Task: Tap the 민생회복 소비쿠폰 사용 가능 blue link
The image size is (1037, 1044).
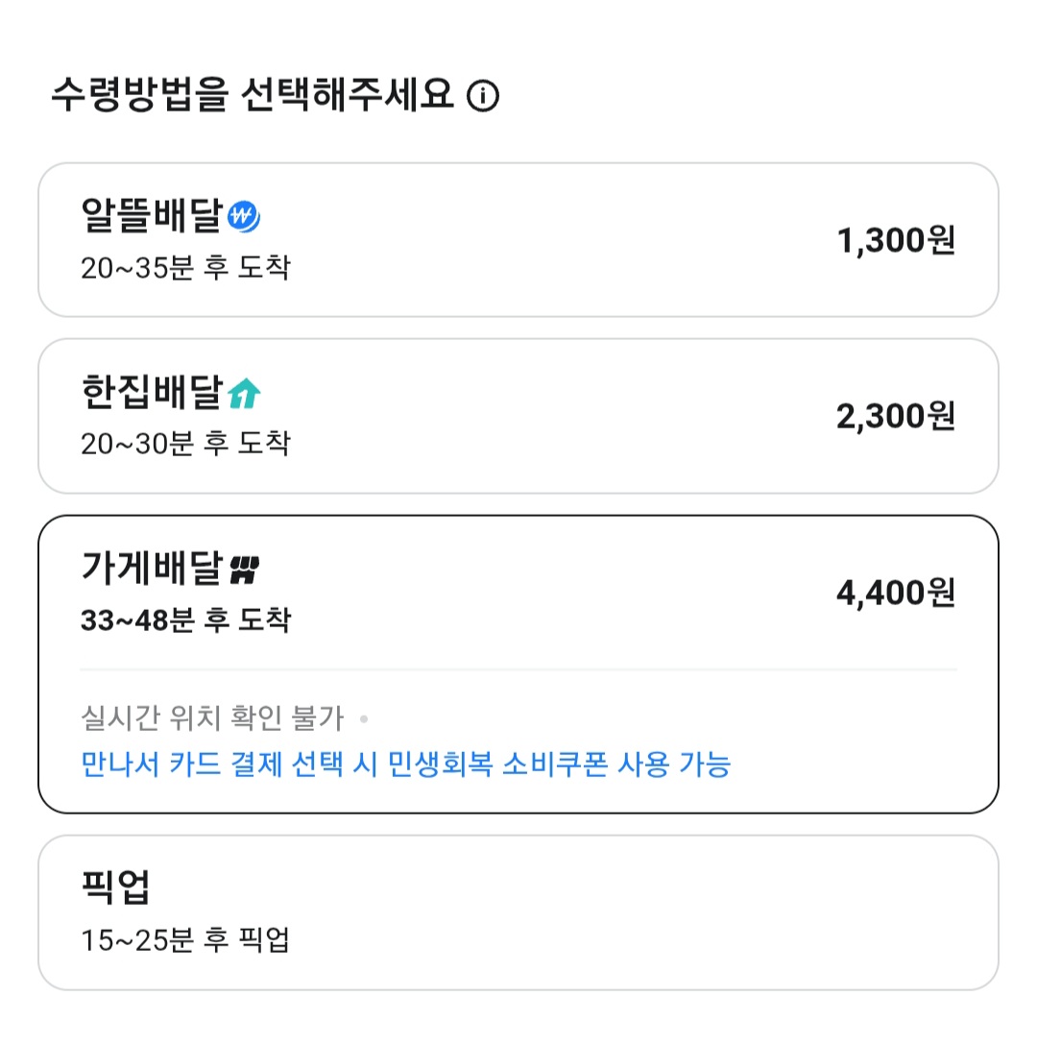Action: (405, 765)
